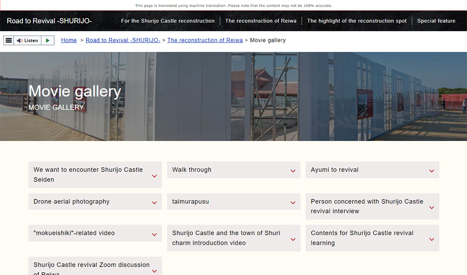Open the Special feature menu item
The image size is (467, 275).
click(436, 21)
